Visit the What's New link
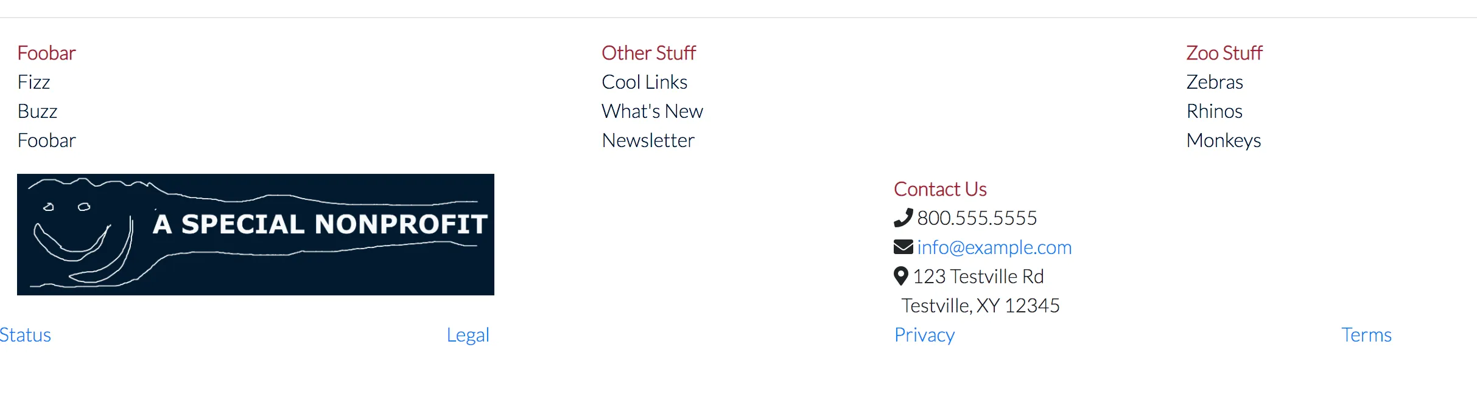1477x406 pixels. (653, 111)
